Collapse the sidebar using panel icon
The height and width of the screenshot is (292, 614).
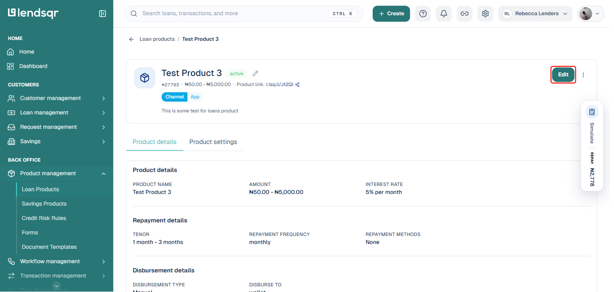(102, 14)
